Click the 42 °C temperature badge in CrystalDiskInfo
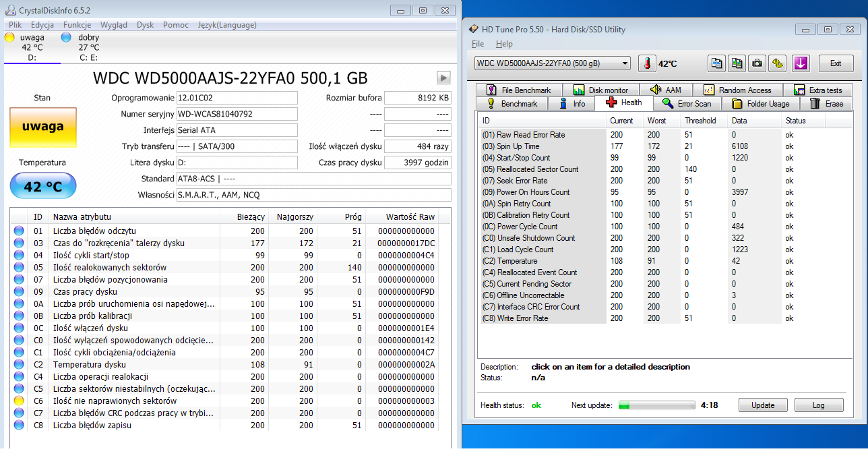Image resolution: width=868 pixels, height=468 pixels. 43,186
